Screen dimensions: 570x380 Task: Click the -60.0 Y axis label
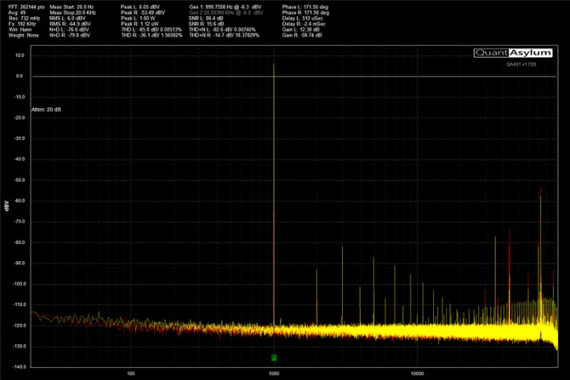click(x=19, y=200)
